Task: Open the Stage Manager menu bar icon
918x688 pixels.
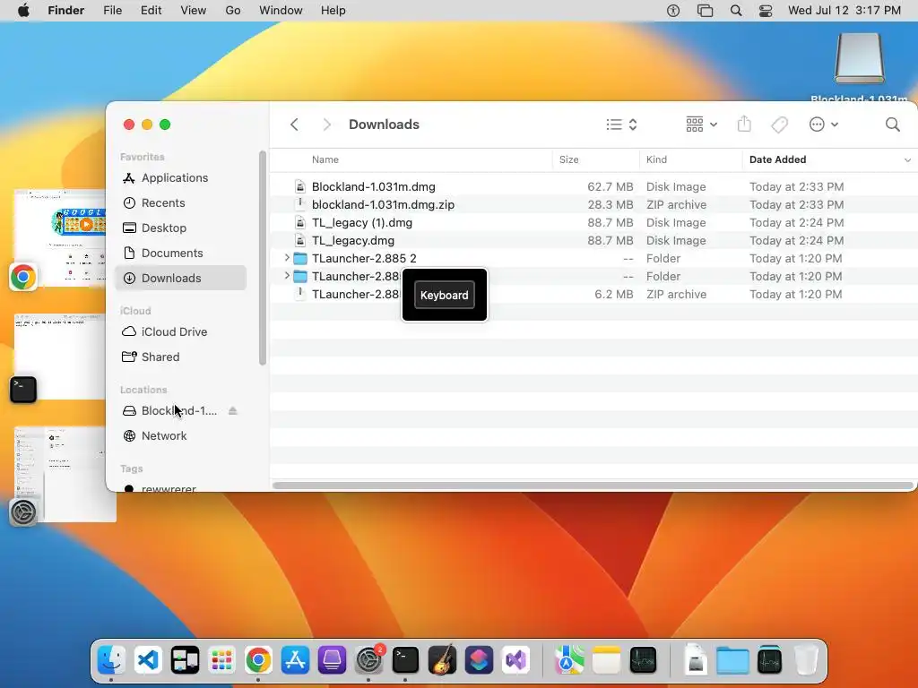Action: tap(705, 11)
